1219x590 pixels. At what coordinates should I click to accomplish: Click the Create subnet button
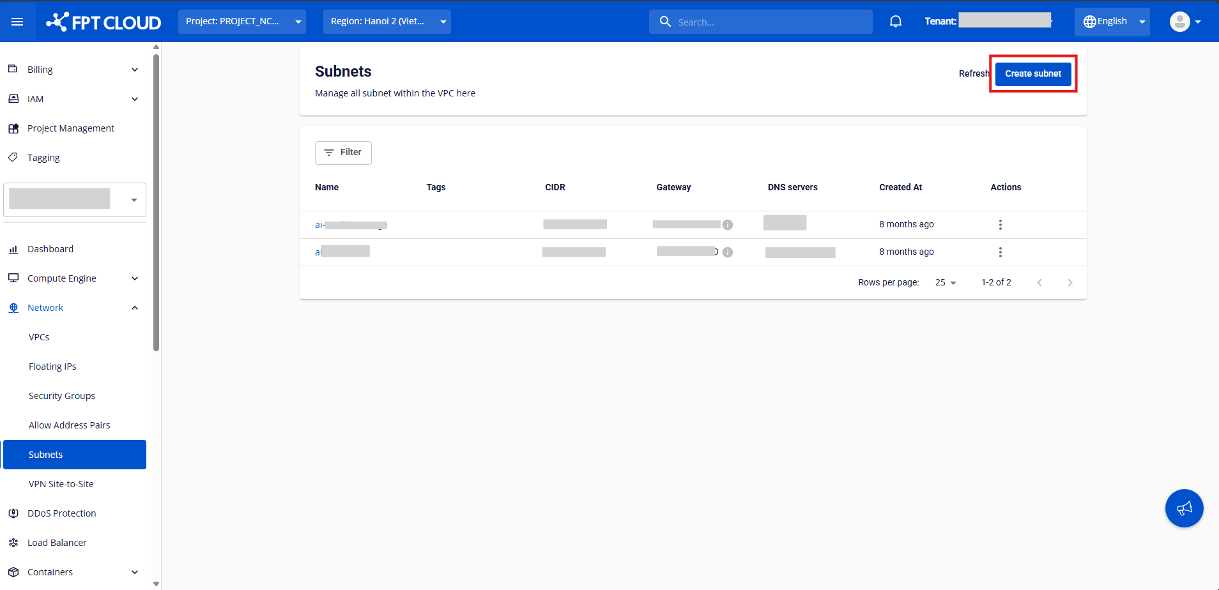tap(1032, 73)
